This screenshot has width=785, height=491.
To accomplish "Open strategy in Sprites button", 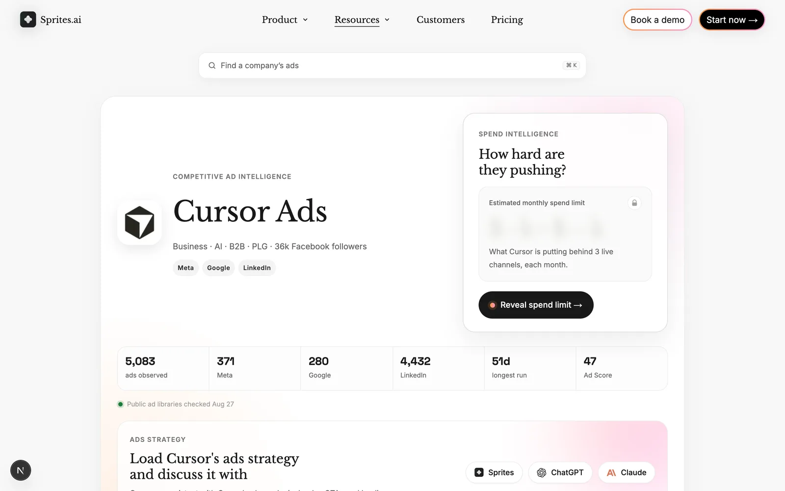I will point(494,472).
